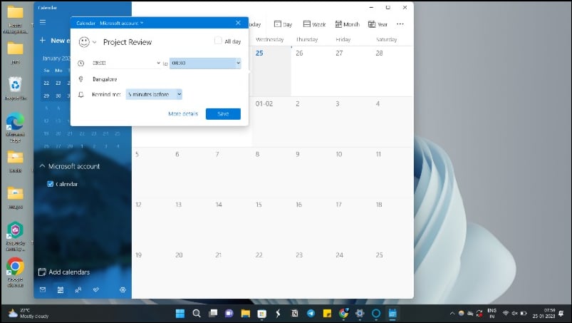Open the hamburger menu in Calendar sidebar
The image size is (572, 323).
[x=43, y=22]
